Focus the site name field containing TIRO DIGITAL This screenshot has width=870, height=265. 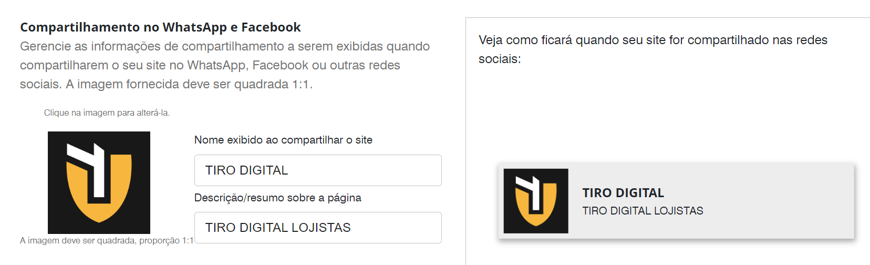point(318,170)
